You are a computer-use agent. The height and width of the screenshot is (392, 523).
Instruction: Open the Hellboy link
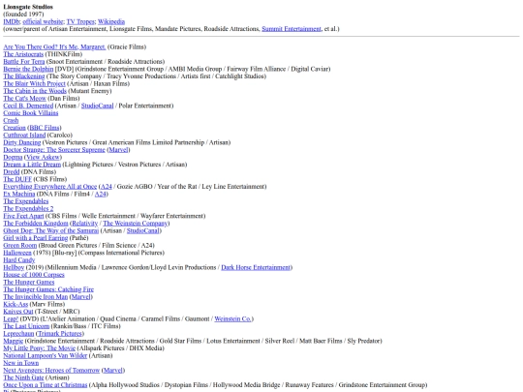tap(14, 267)
